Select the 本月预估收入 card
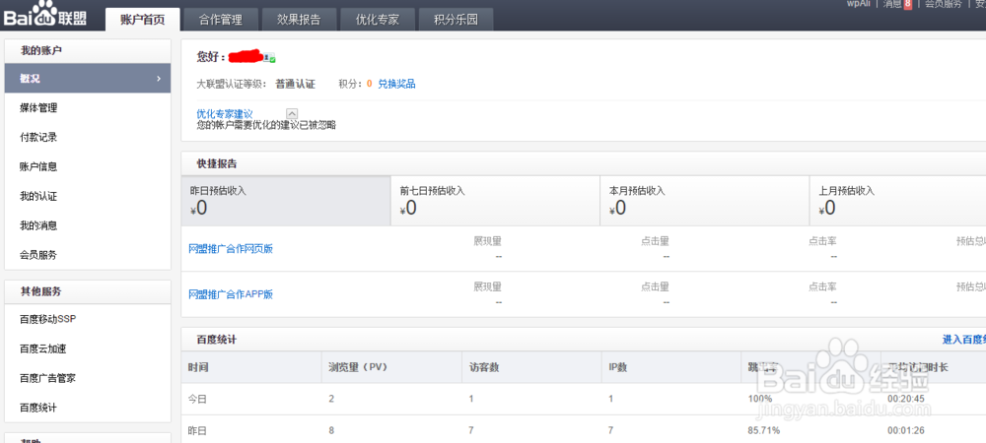 click(705, 201)
